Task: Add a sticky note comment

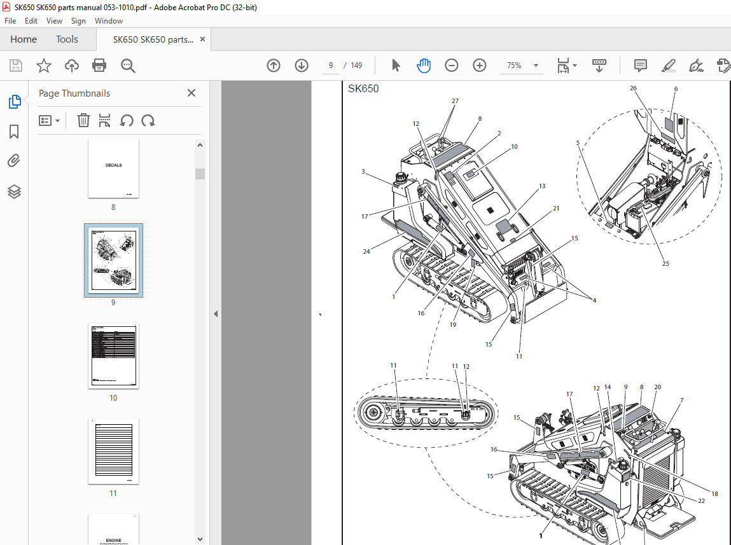Action: coord(641,66)
